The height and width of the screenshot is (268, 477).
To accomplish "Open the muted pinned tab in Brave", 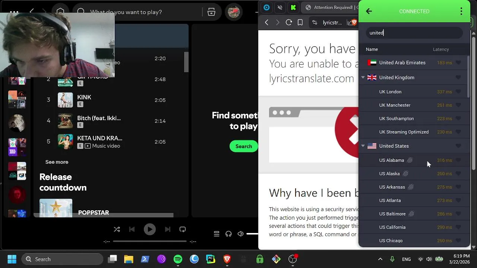I will pos(280,7).
